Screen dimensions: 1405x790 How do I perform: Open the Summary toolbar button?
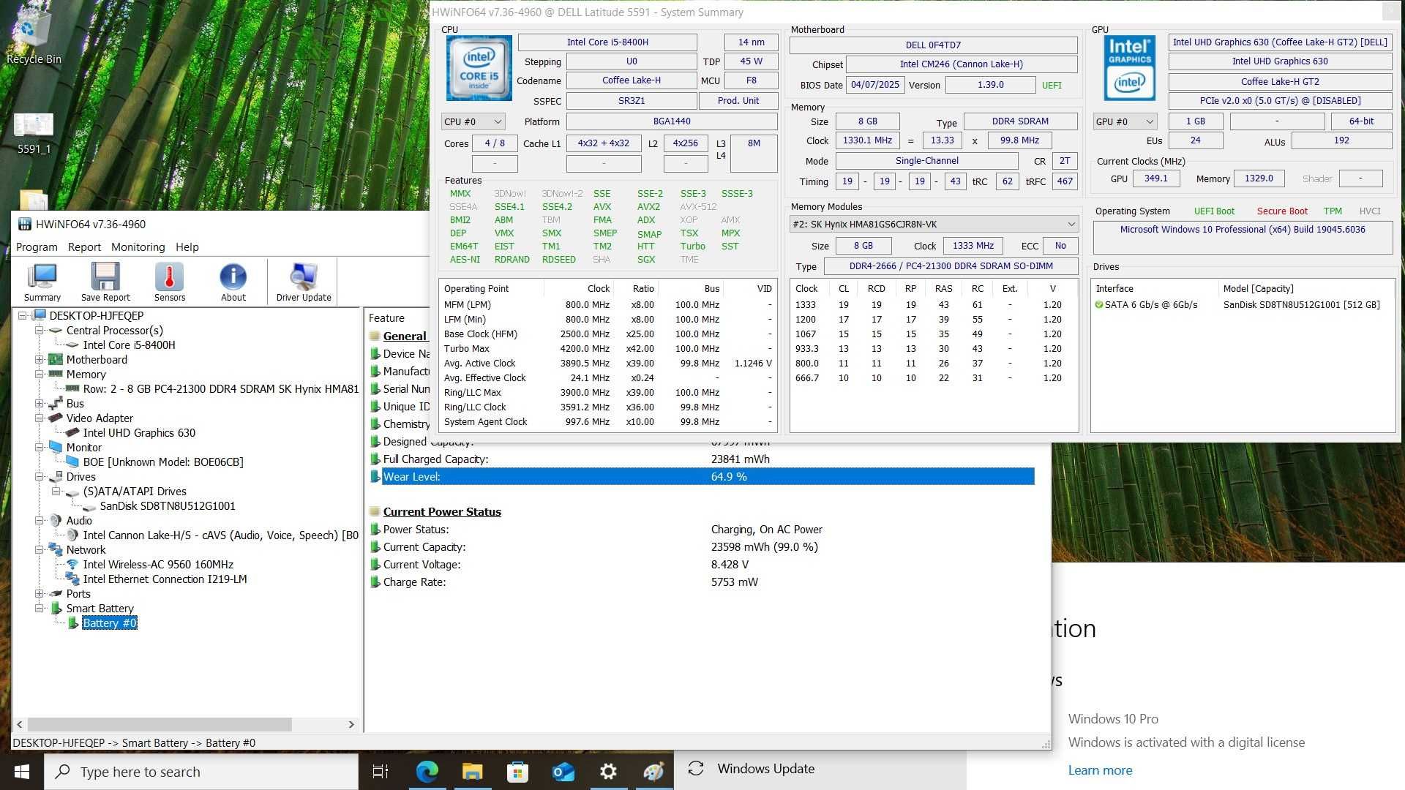pos(42,282)
